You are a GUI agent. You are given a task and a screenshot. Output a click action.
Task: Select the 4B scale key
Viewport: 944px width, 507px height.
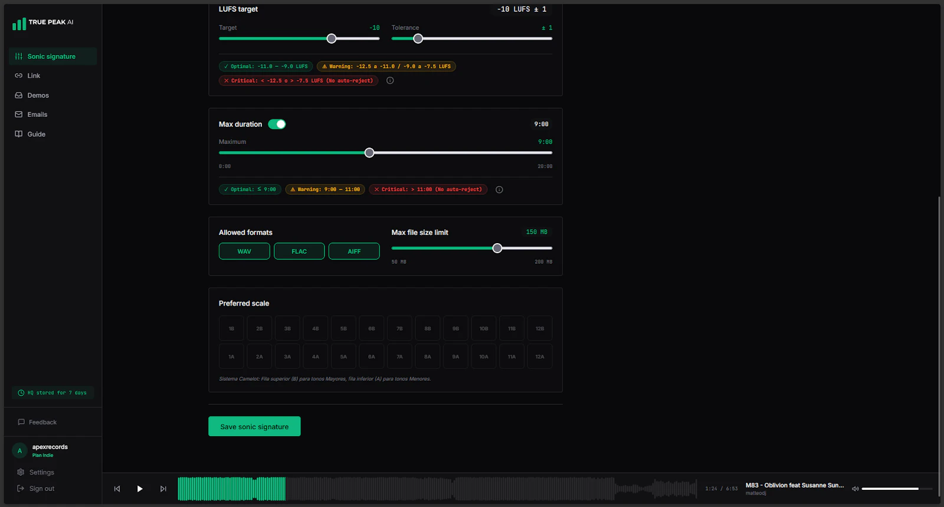pos(316,328)
